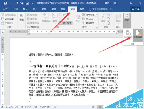Switch to the 引用 (References) tab
The image size is (144, 109).
point(54,9)
